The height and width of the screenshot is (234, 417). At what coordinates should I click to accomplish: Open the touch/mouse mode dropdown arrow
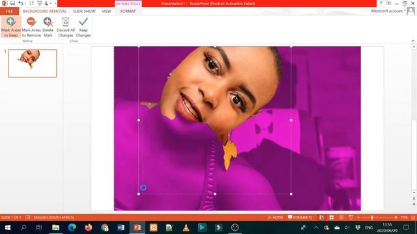coord(50,3)
